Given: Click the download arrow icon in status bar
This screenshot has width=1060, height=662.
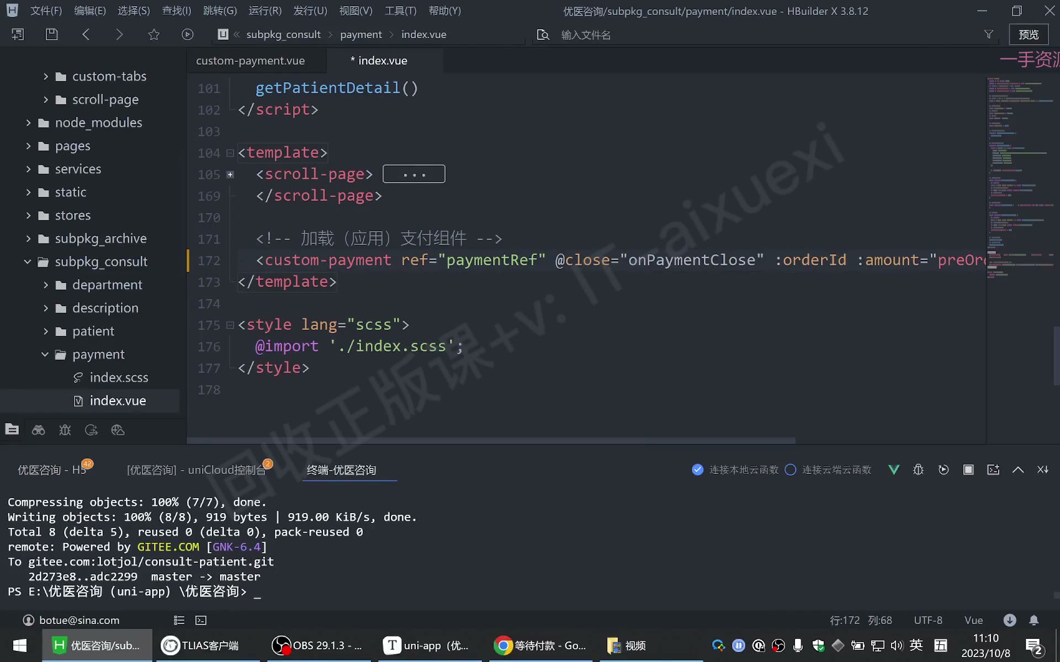Looking at the screenshot, I should tap(1010, 620).
